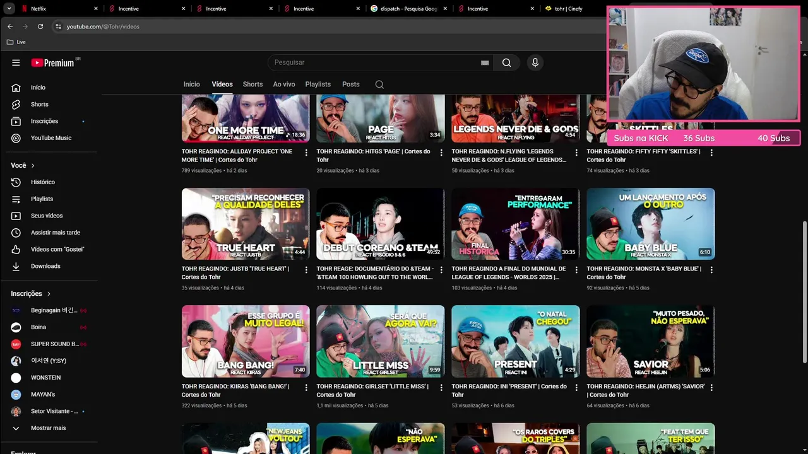Open the browser tab search dropdown arrow
Viewport: 808px width, 454px height.
9,9
